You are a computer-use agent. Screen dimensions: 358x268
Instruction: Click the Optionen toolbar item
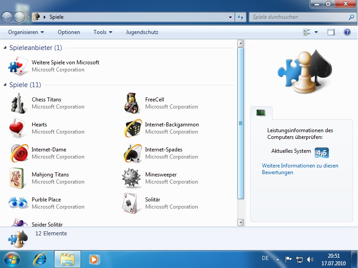[69, 32]
